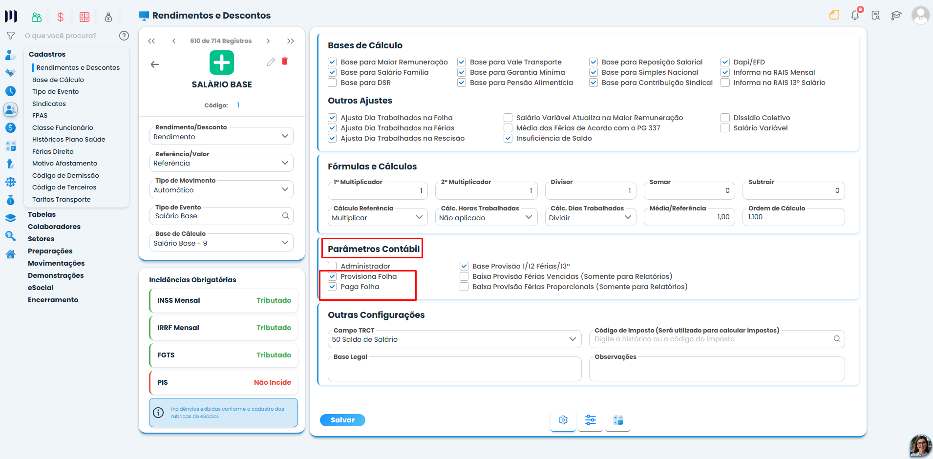Uncheck Base para Vale Transporte
933x459 pixels.
pos(462,62)
